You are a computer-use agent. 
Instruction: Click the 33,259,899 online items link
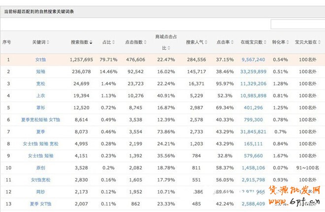[x=253, y=71]
